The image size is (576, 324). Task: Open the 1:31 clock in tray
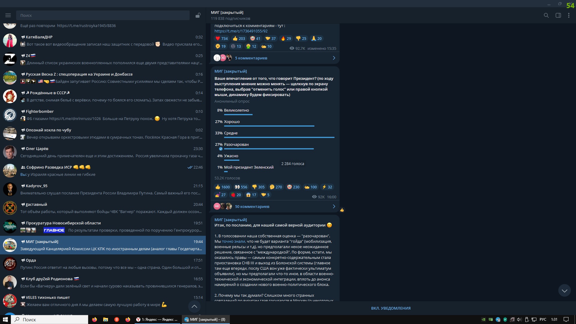[554, 319]
